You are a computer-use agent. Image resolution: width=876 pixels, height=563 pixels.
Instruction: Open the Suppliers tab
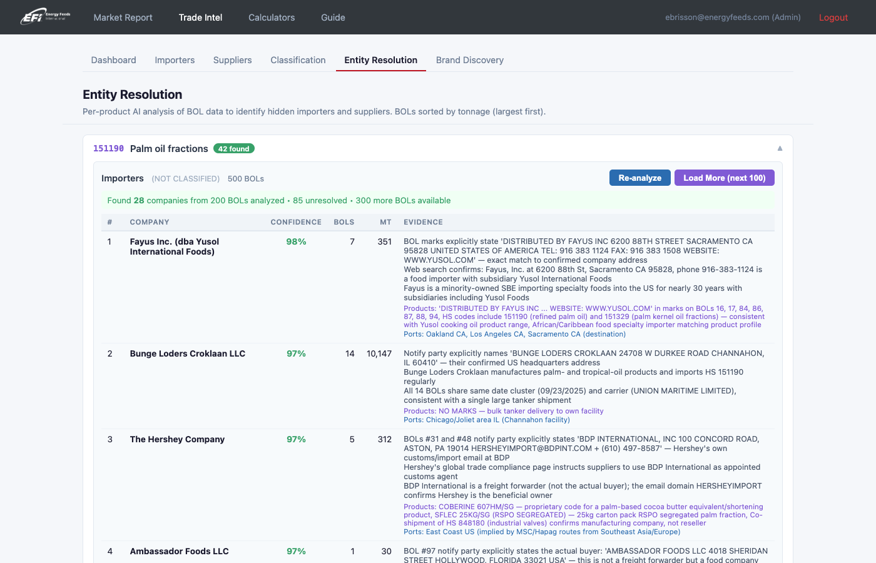point(232,60)
